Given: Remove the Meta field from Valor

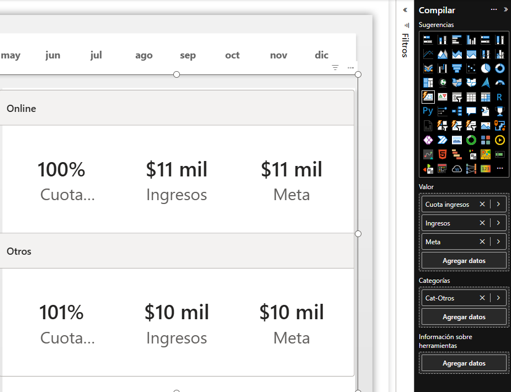Looking at the screenshot, I should (482, 242).
